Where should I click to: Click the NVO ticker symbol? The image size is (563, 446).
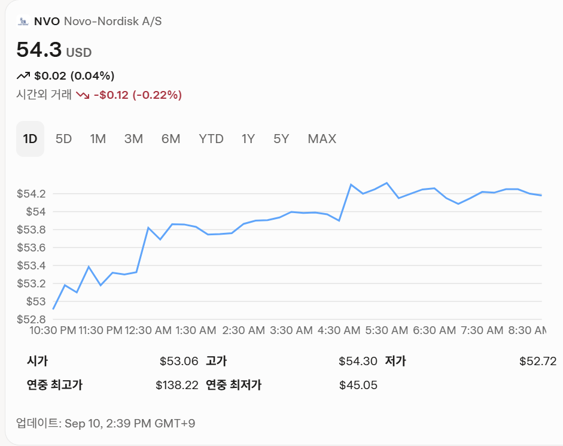click(x=47, y=21)
